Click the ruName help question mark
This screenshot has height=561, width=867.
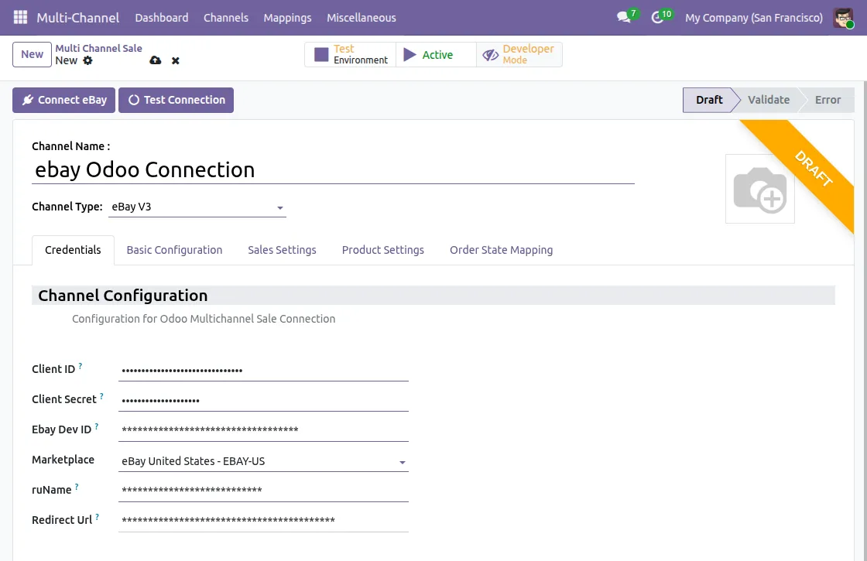coord(77,487)
